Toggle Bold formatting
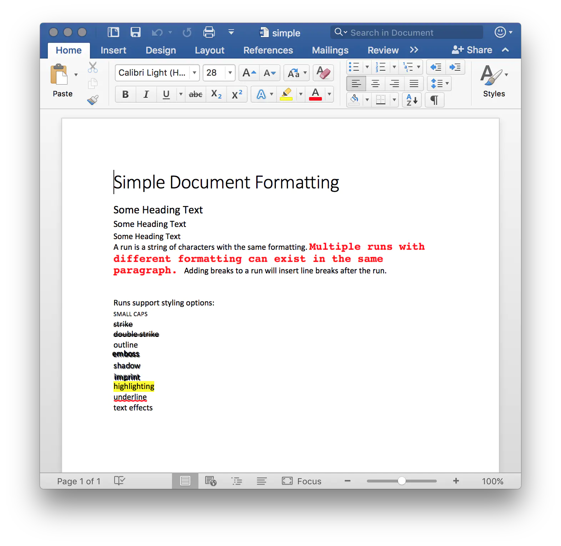This screenshot has height=546, width=561. pyautogui.click(x=125, y=95)
